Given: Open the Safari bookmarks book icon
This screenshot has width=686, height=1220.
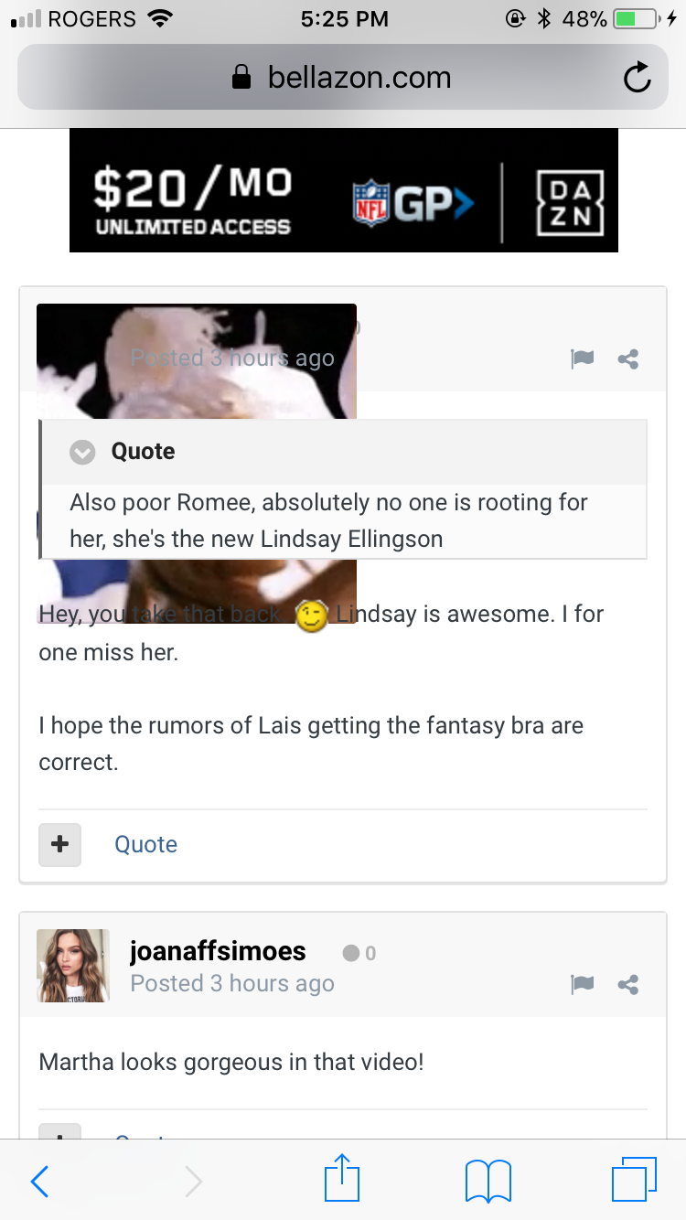Looking at the screenshot, I should (488, 1181).
